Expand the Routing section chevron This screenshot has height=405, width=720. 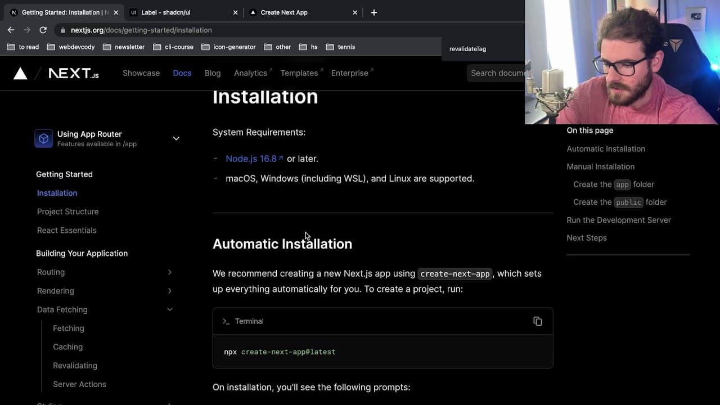tap(170, 272)
